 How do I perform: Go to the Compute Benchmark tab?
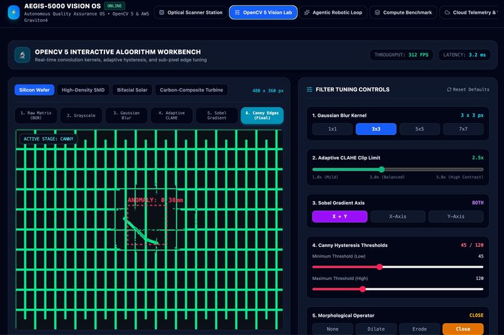click(x=403, y=12)
